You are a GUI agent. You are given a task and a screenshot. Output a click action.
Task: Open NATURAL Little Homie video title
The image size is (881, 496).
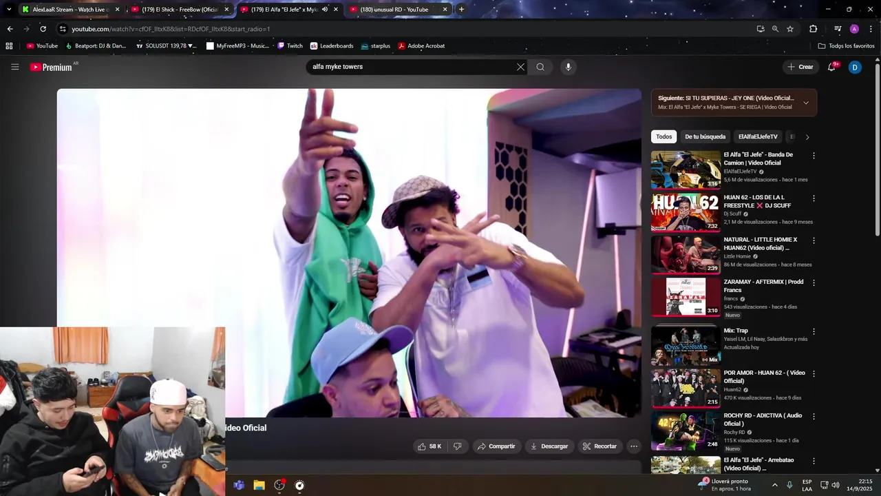[x=761, y=244]
